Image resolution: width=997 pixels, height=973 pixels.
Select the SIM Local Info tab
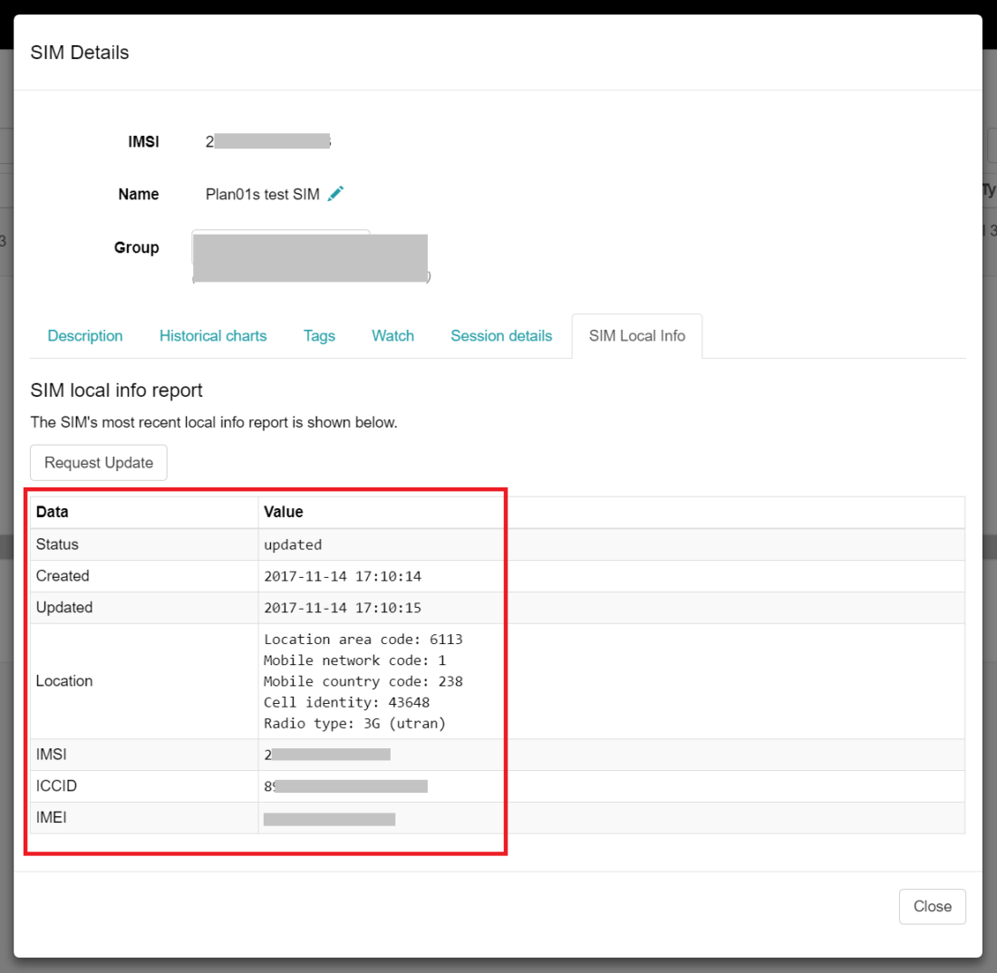636,335
